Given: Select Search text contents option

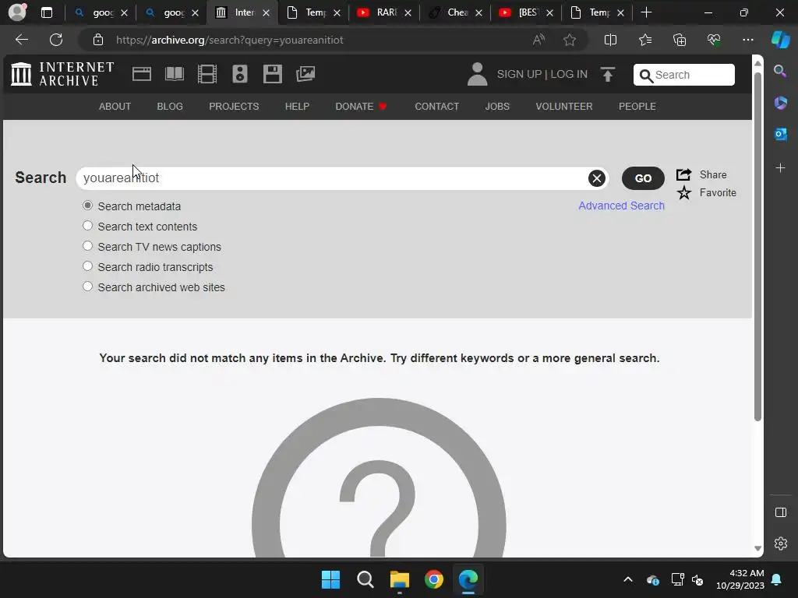Looking at the screenshot, I should (x=87, y=226).
